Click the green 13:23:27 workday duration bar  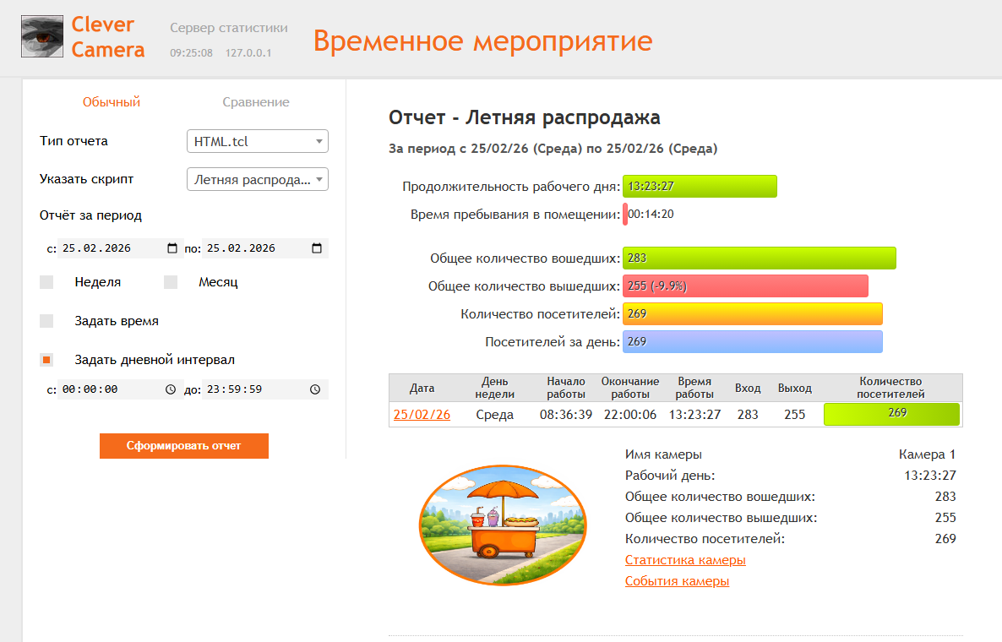click(x=700, y=187)
